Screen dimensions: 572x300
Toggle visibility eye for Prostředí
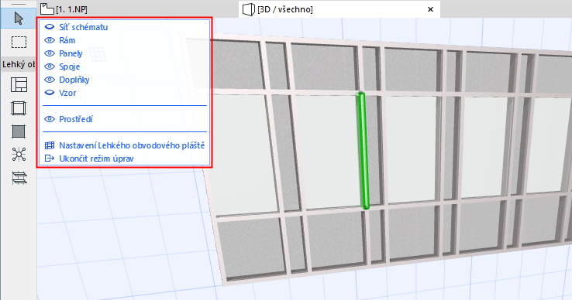[50, 119]
